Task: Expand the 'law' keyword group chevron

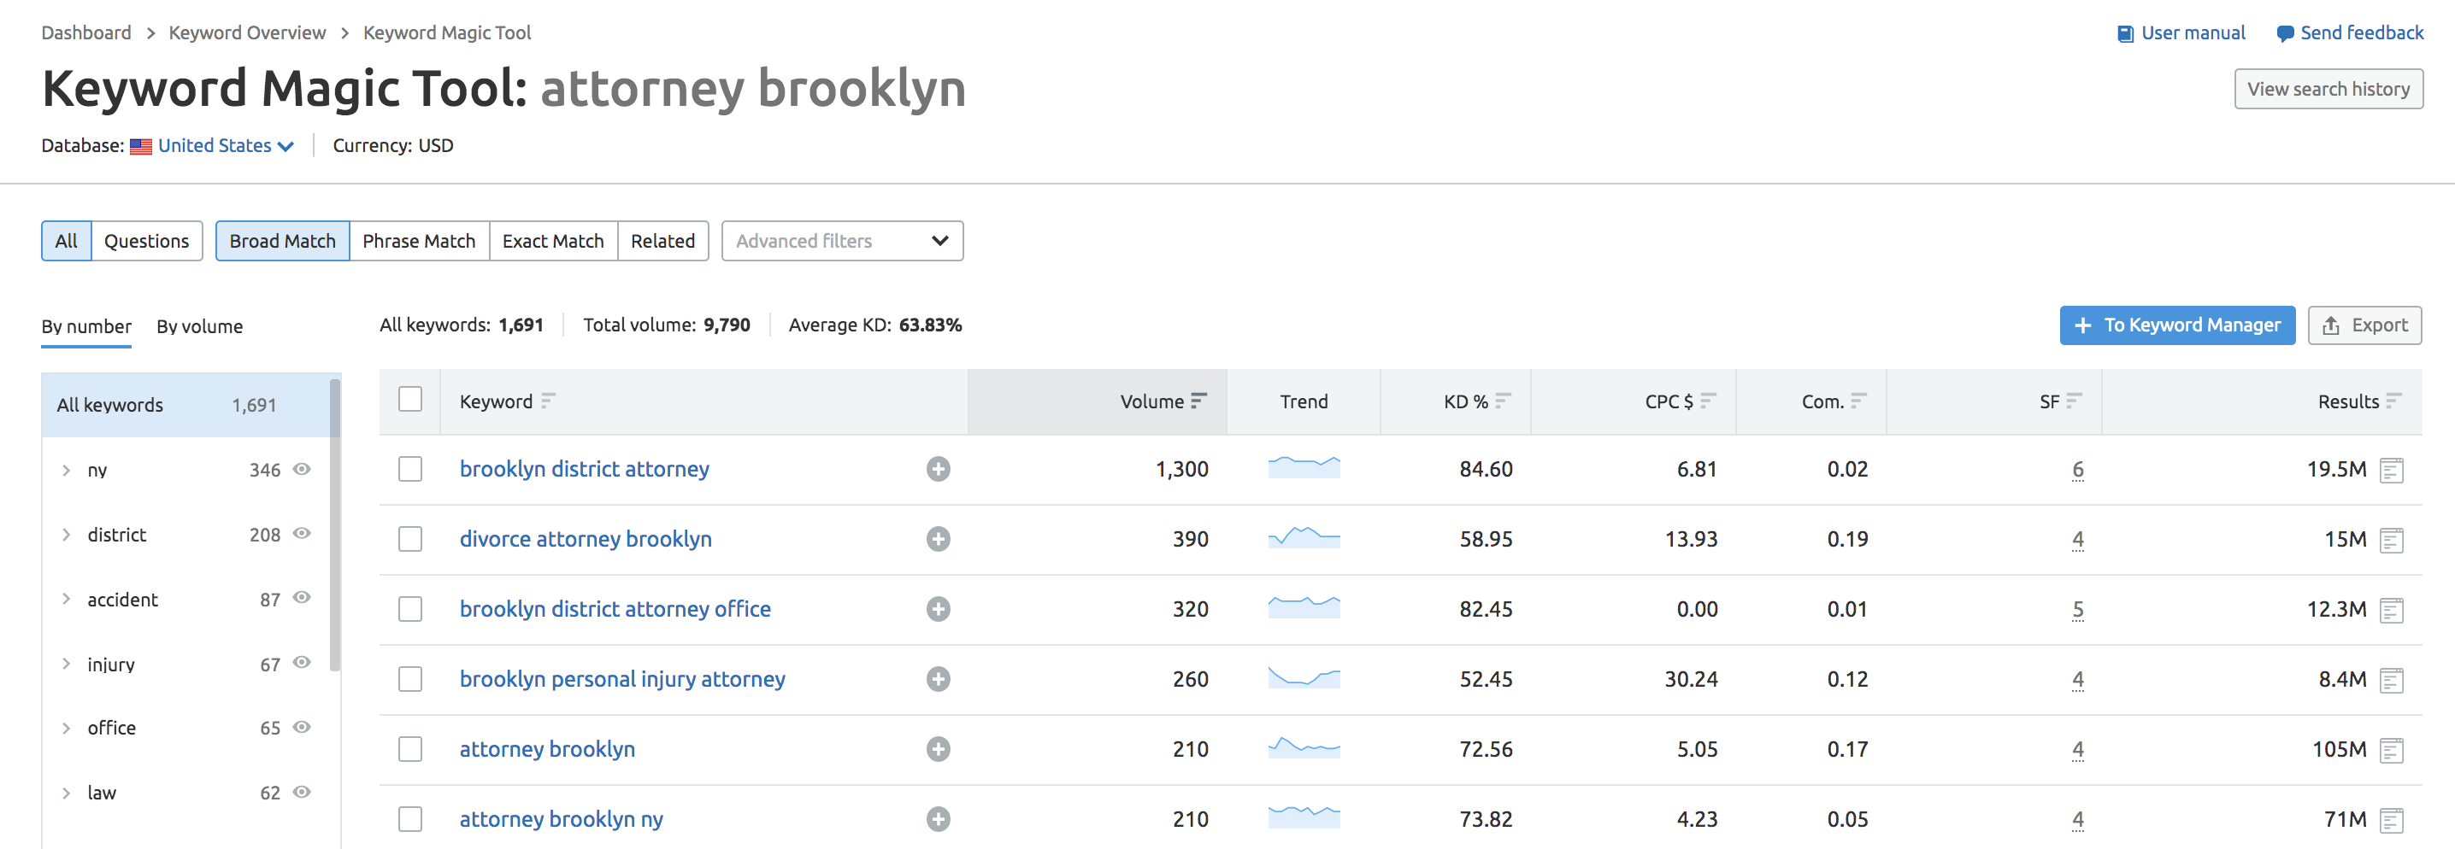Action: (x=66, y=793)
